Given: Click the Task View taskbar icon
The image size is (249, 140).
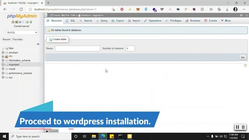Looking at the screenshot, I should 84,136.
